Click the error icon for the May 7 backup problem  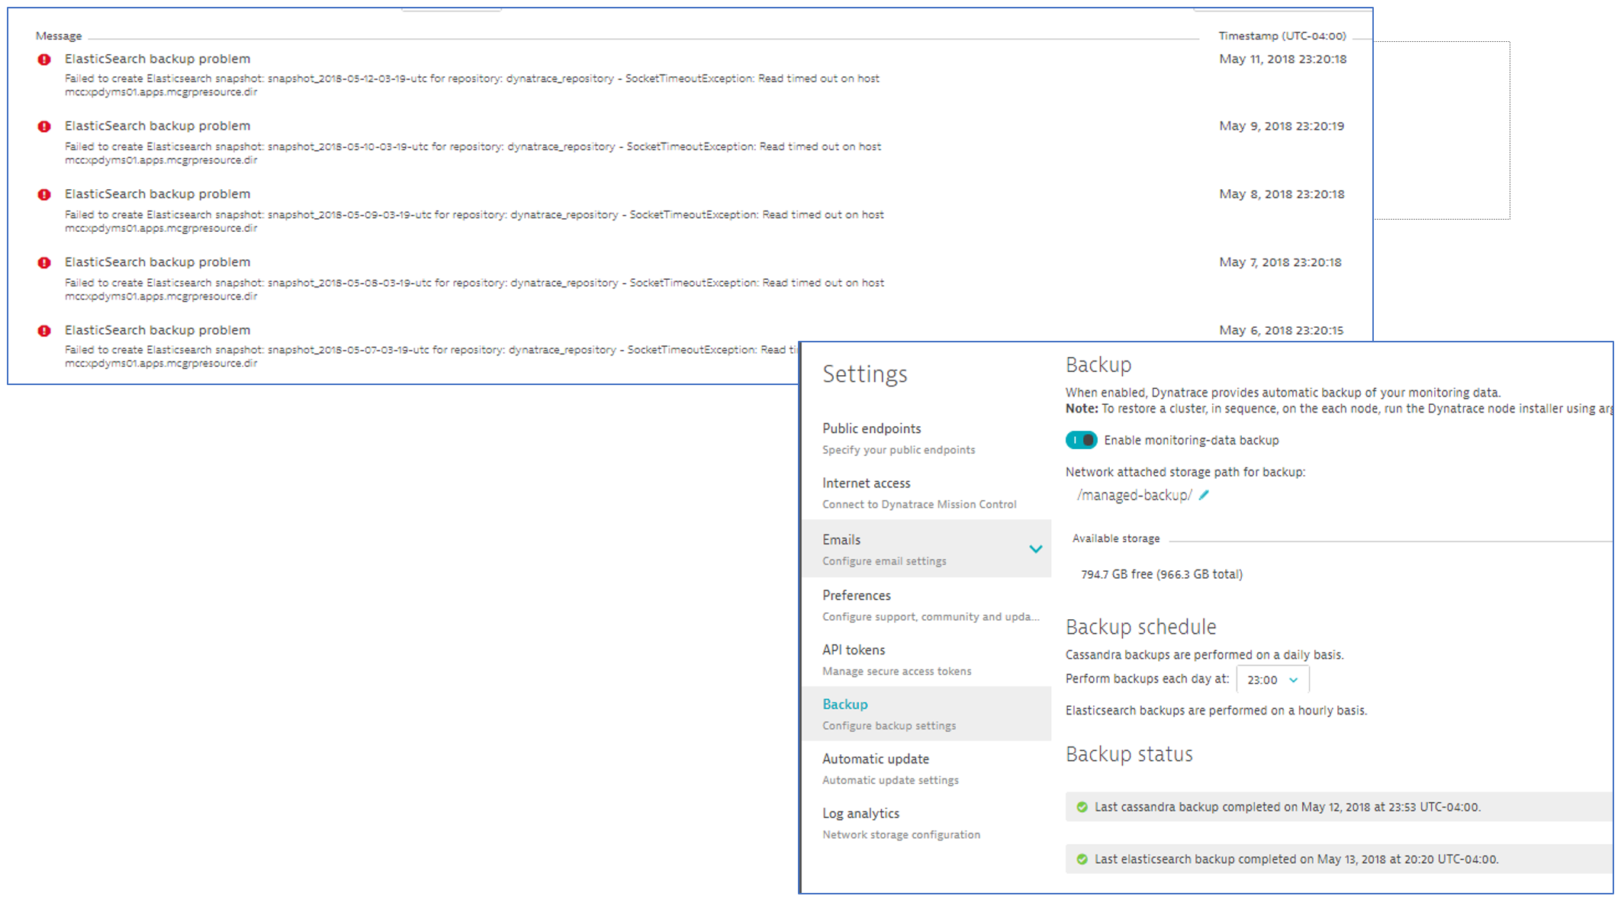(44, 262)
